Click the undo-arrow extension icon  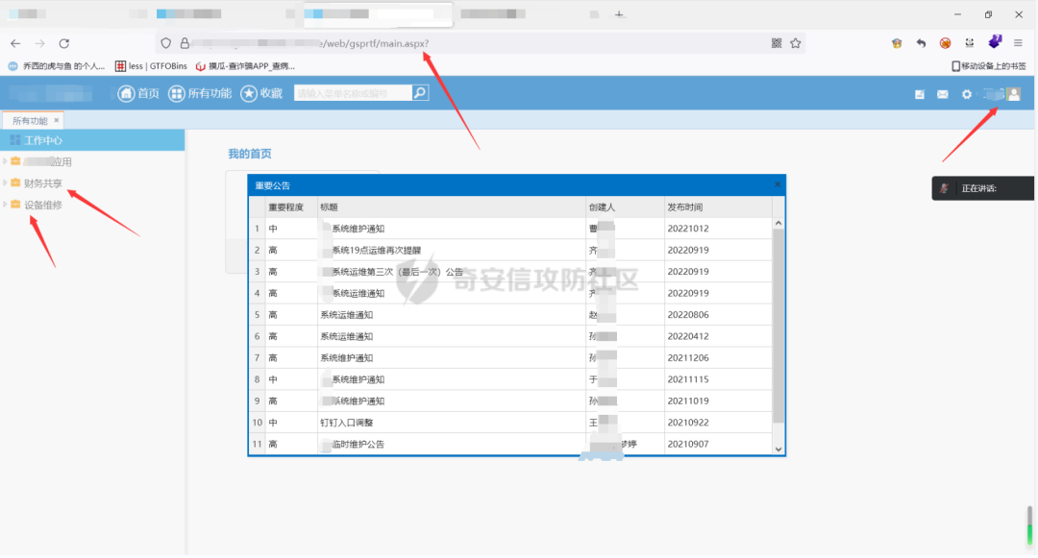[x=921, y=43]
